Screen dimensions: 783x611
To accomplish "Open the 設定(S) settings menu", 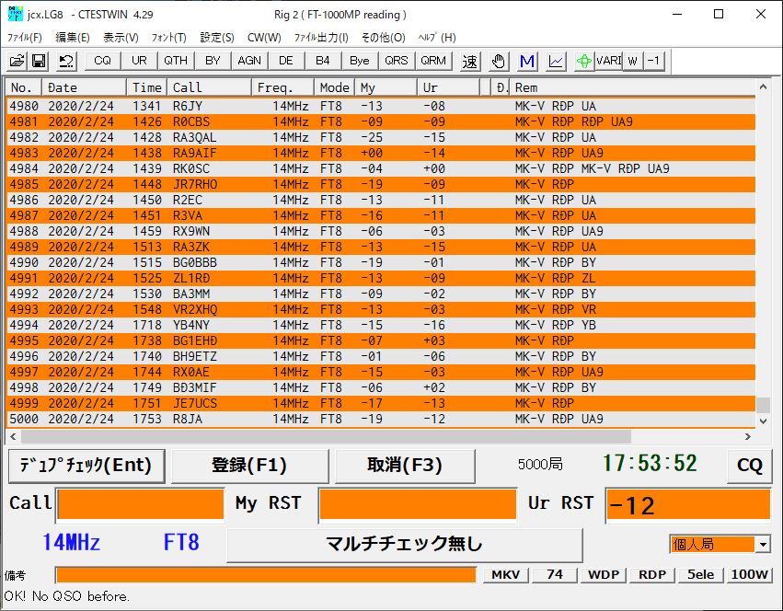I will coord(217,38).
